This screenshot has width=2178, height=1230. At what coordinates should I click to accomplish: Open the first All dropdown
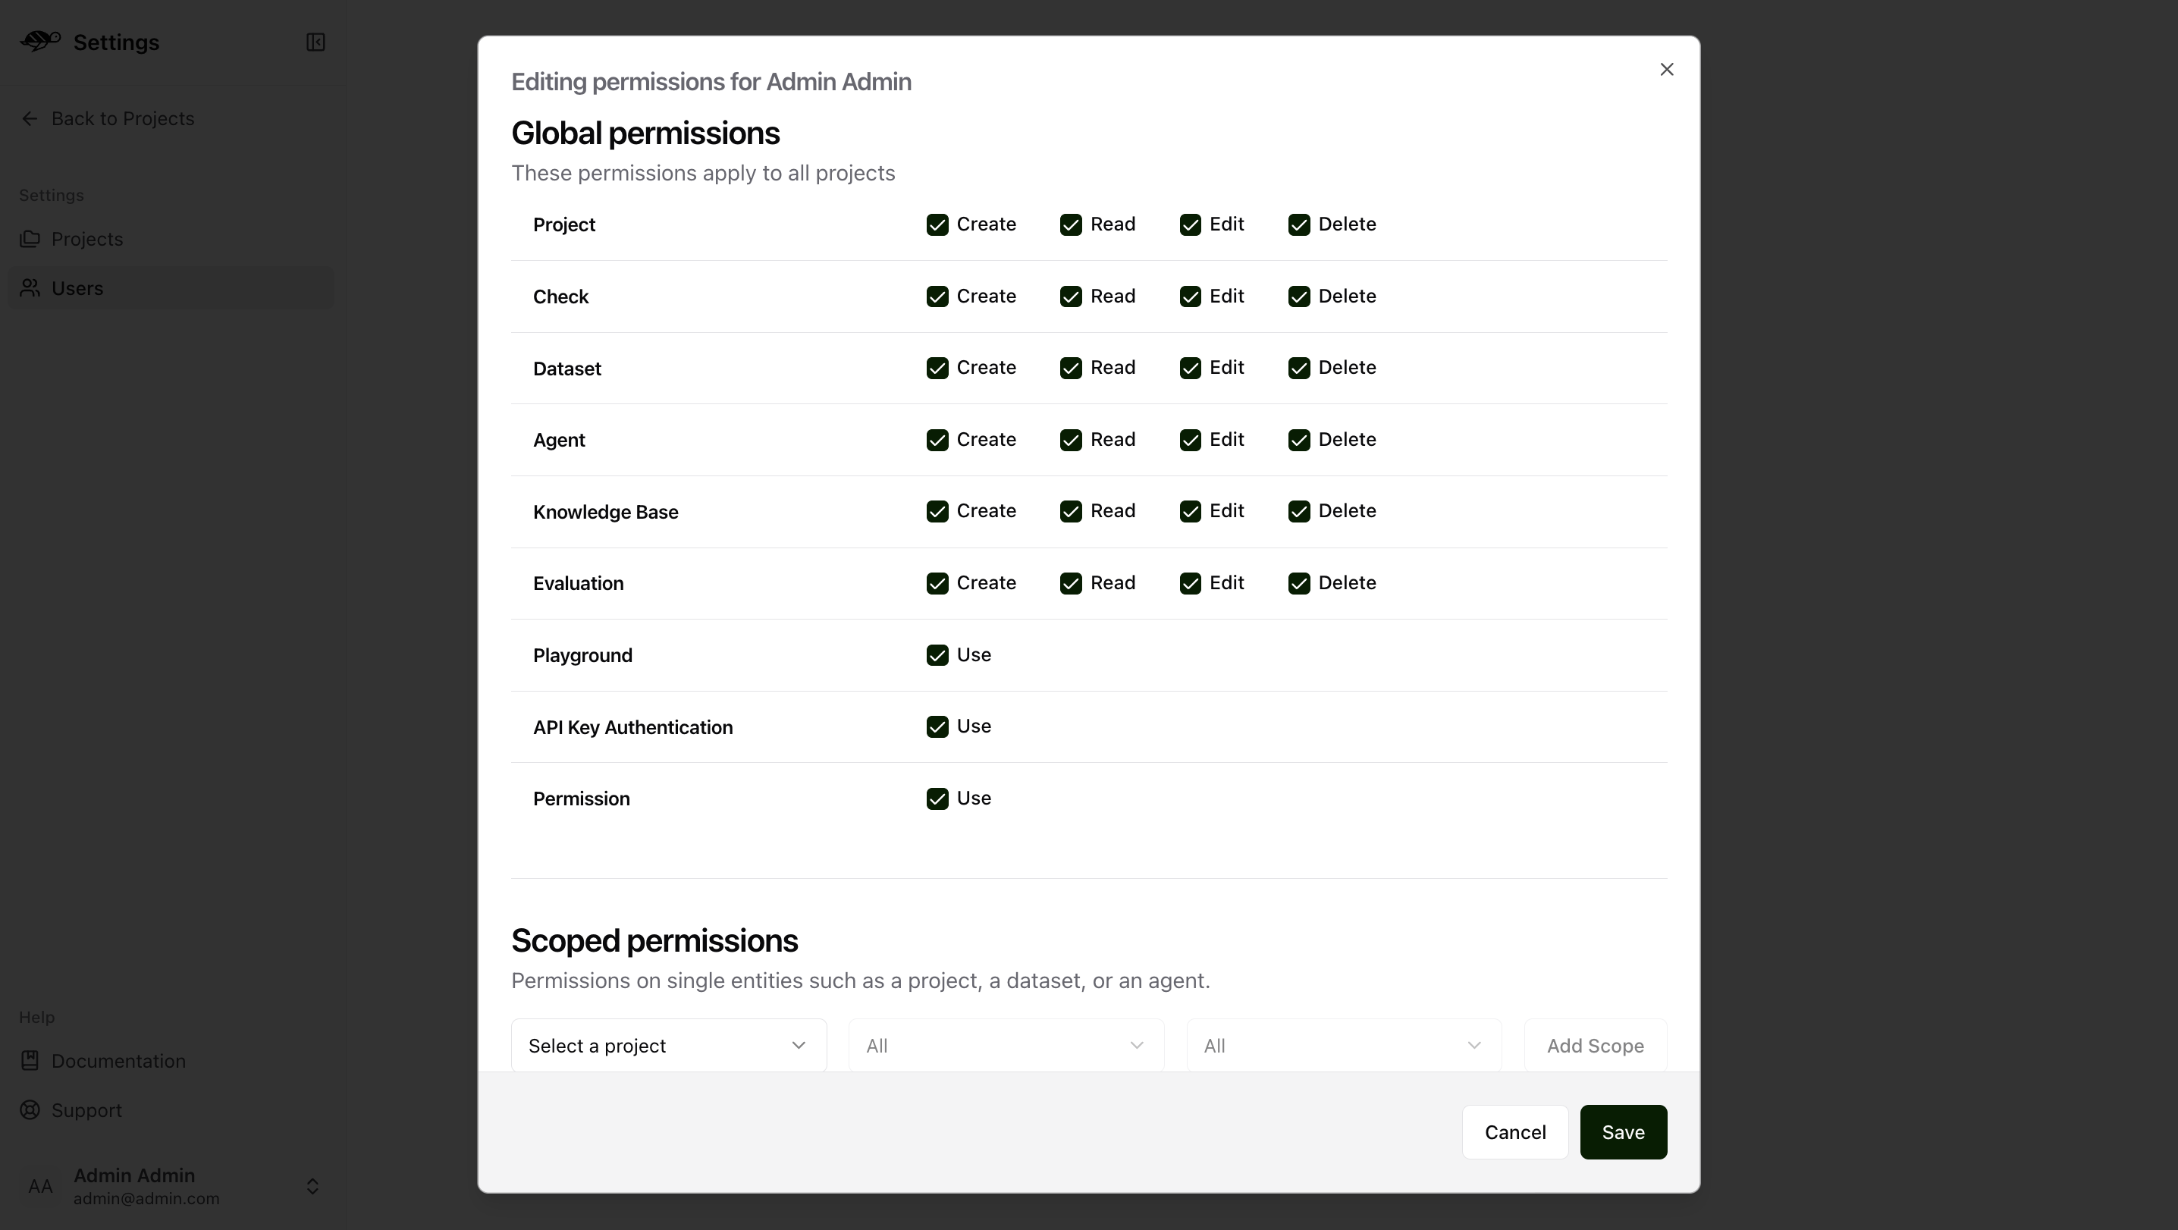(x=1006, y=1046)
